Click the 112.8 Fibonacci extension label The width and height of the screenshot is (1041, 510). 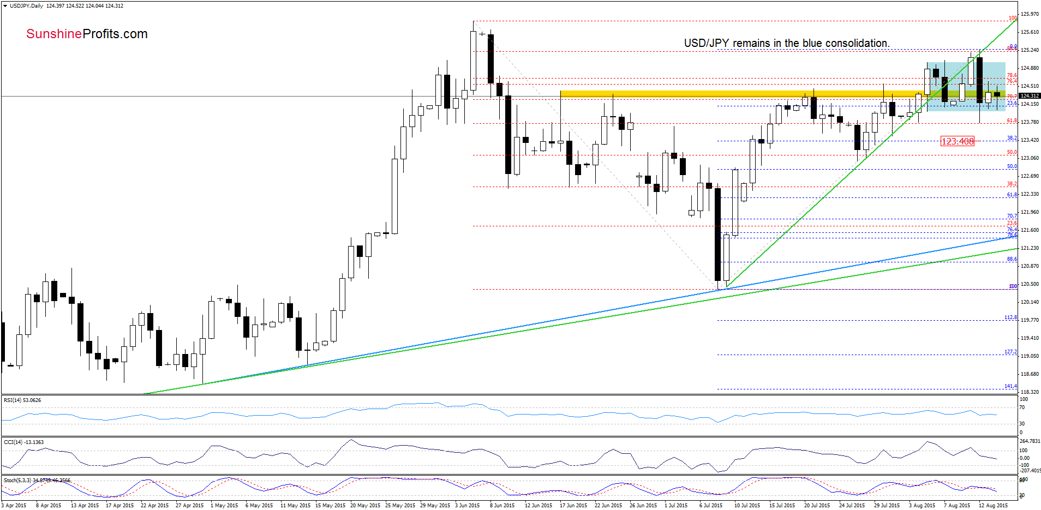click(1011, 317)
